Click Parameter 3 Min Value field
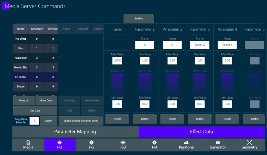Screen dimensions: 267x155 coord(200,104)
